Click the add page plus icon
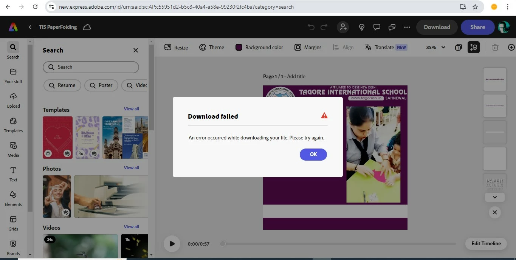 (511, 47)
